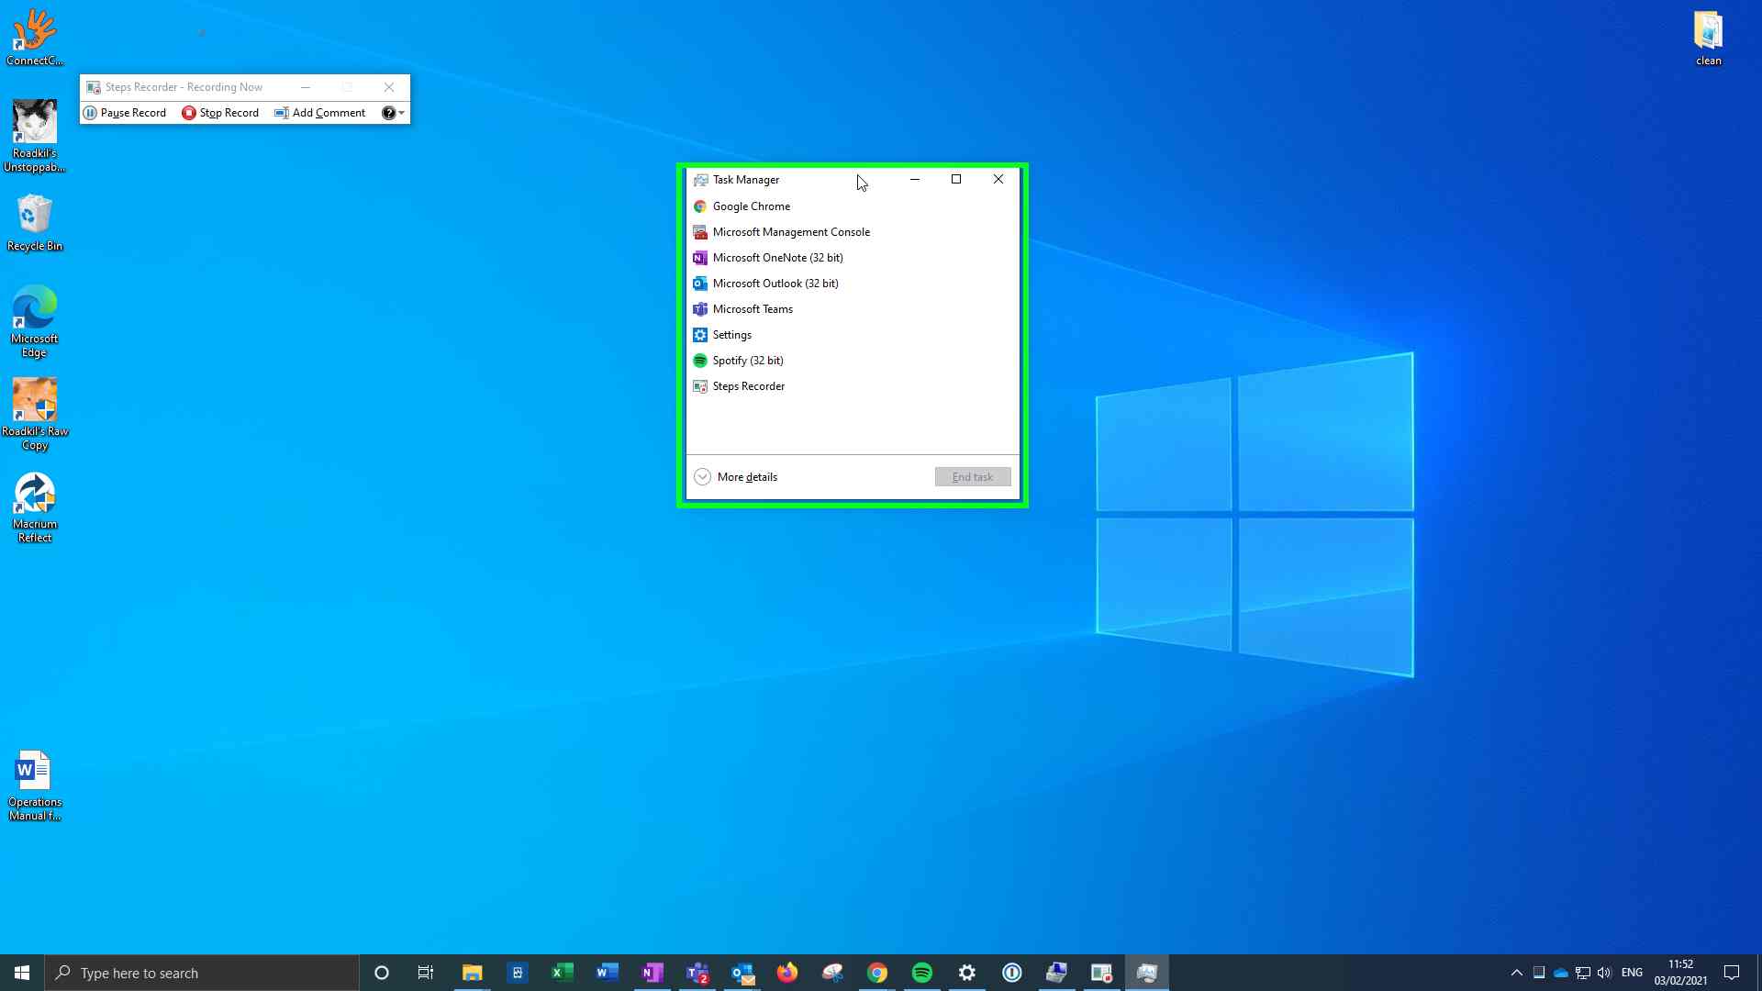Image resolution: width=1762 pixels, height=991 pixels.
Task: Select Microsoft Teams in task list
Action: [x=752, y=309]
